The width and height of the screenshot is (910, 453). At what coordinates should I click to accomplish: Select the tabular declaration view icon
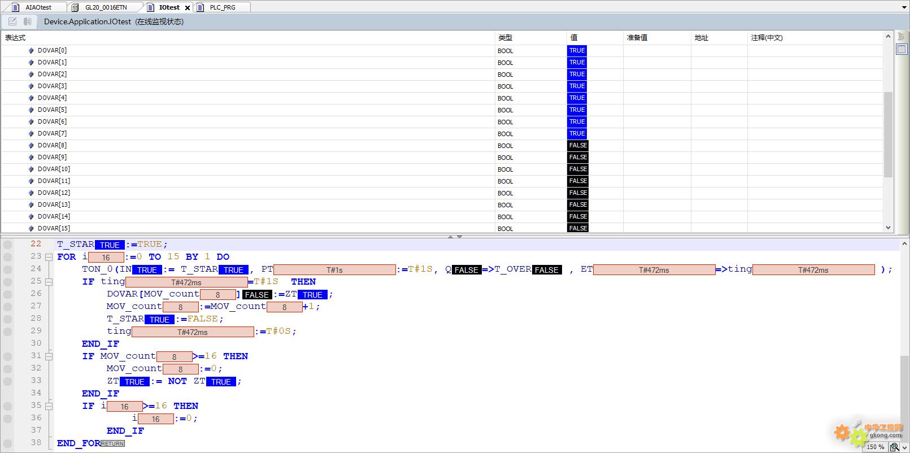click(x=901, y=50)
